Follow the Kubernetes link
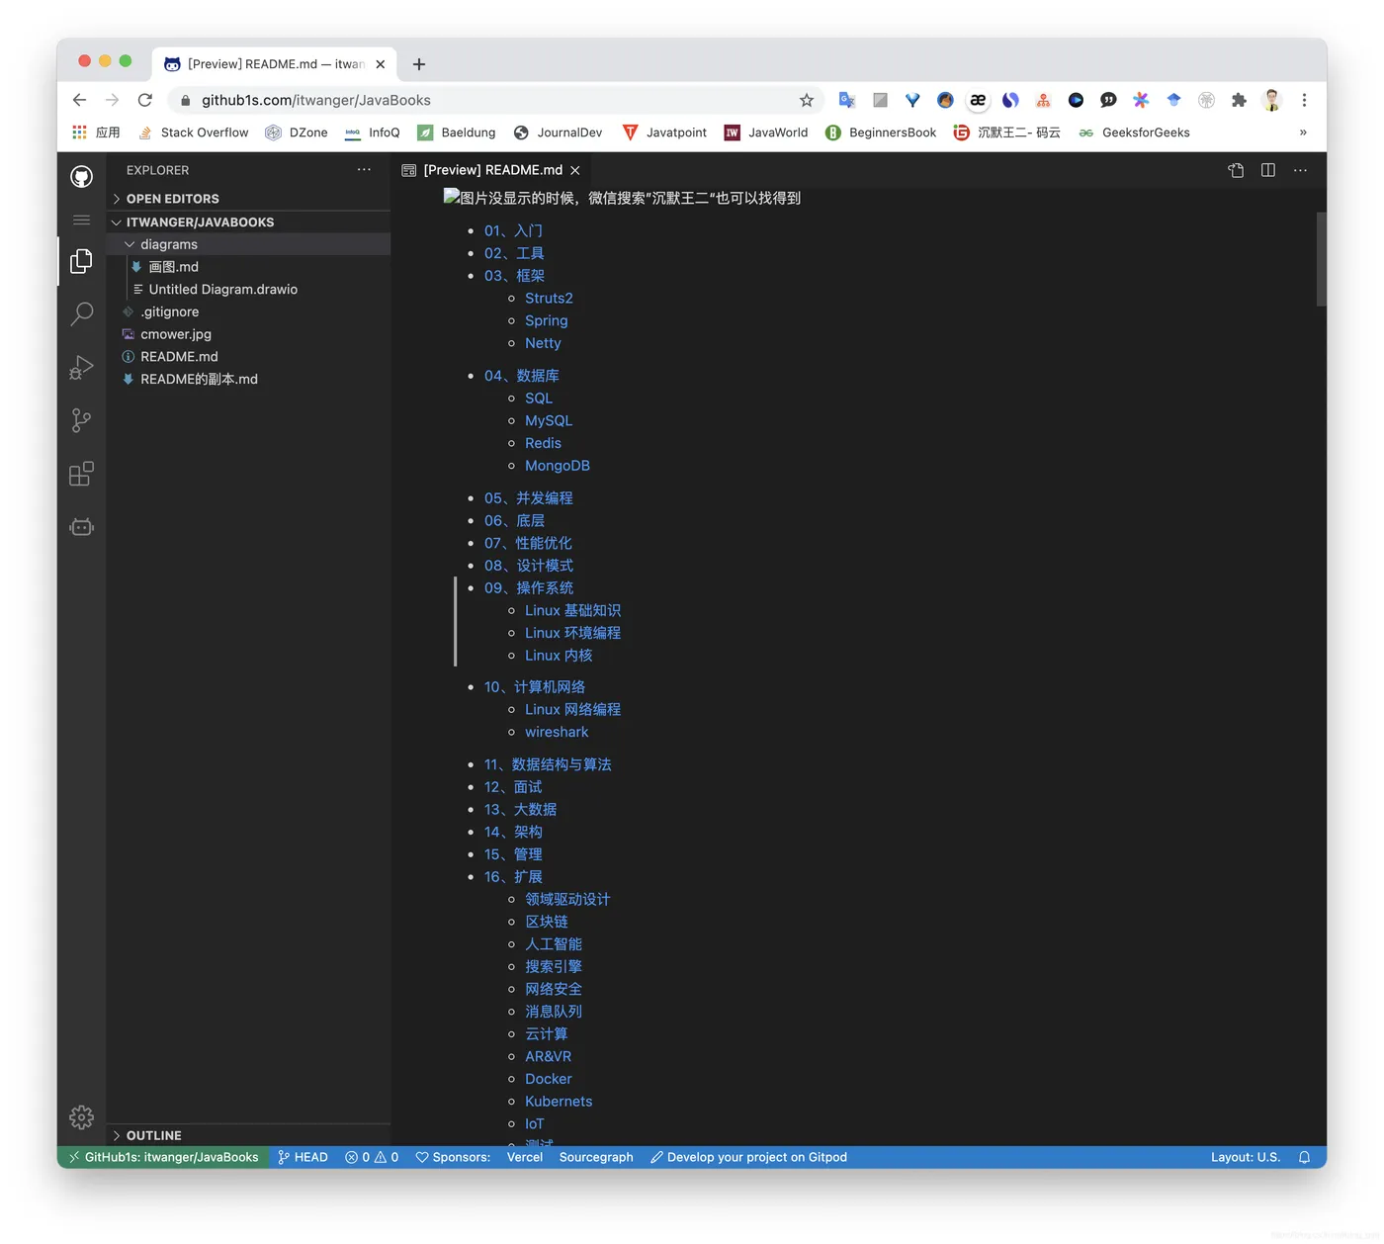 [x=559, y=1102]
